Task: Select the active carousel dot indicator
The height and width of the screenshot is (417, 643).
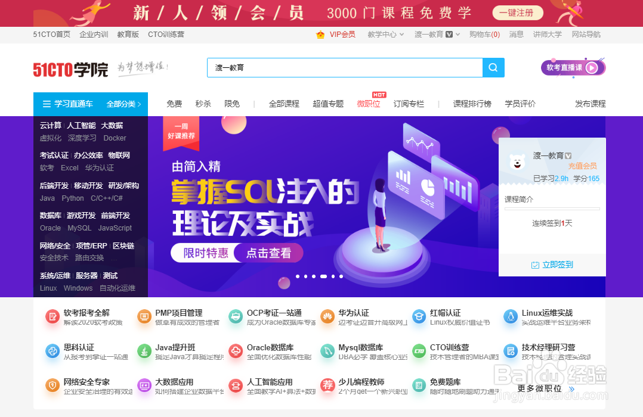Action: pyautogui.click(x=323, y=276)
